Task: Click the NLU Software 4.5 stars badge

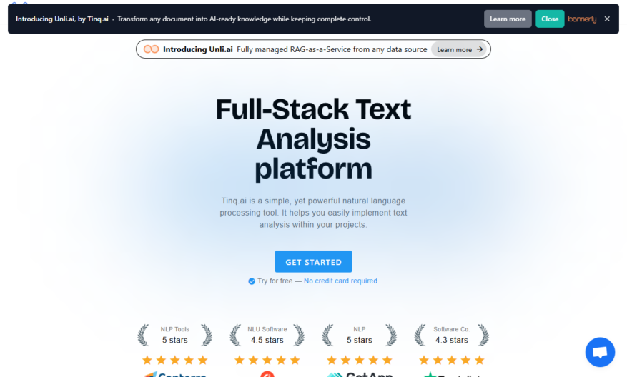Action: (x=267, y=335)
